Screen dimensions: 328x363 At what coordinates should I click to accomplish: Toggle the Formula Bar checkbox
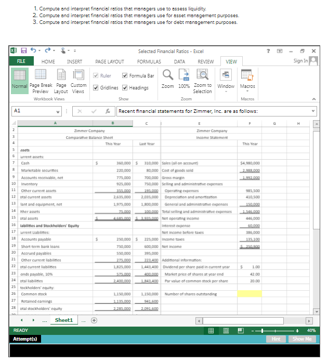coord(125,75)
